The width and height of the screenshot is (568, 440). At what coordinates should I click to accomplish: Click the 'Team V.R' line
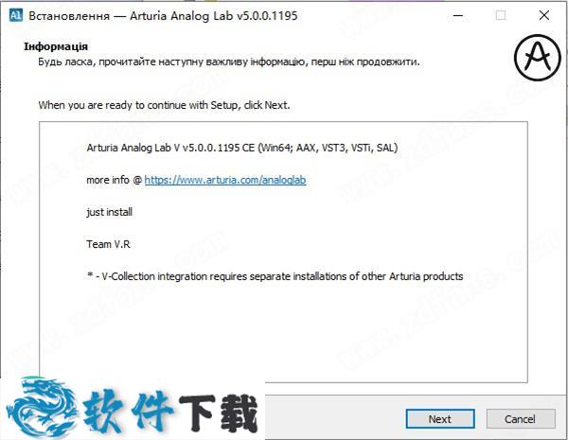pos(108,244)
